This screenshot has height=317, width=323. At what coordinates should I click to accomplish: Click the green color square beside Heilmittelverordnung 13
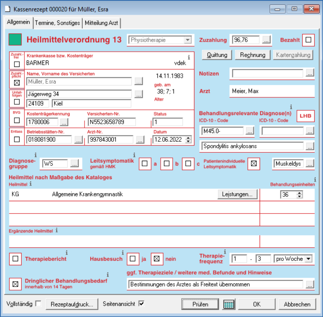tap(16, 40)
